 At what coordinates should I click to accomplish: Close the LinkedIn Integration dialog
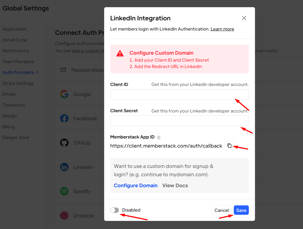click(x=244, y=18)
